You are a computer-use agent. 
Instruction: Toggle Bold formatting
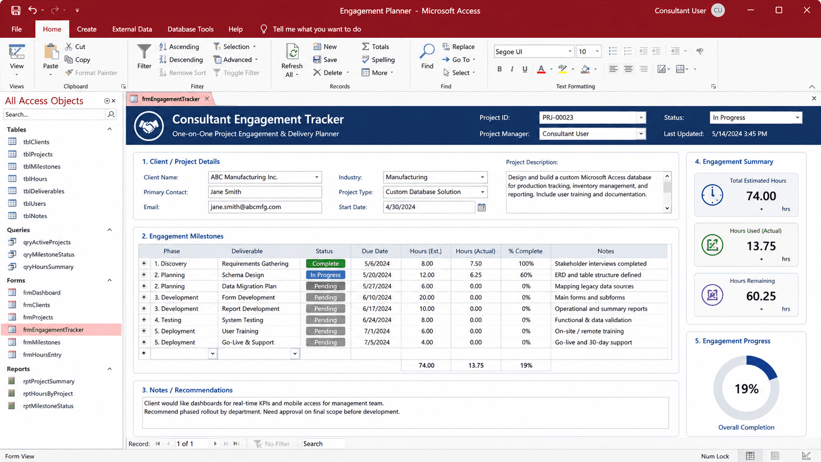499,69
